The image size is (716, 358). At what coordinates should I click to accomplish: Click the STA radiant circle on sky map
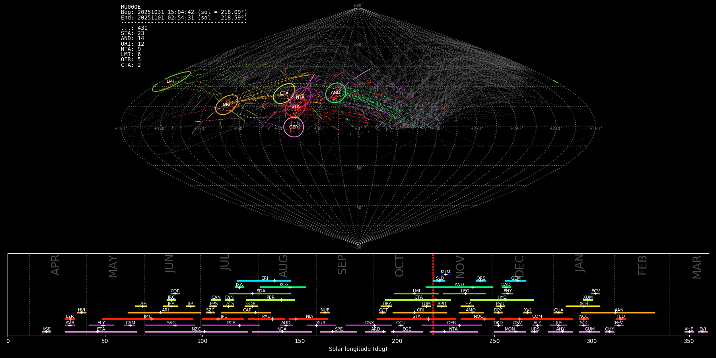click(296, 107)
